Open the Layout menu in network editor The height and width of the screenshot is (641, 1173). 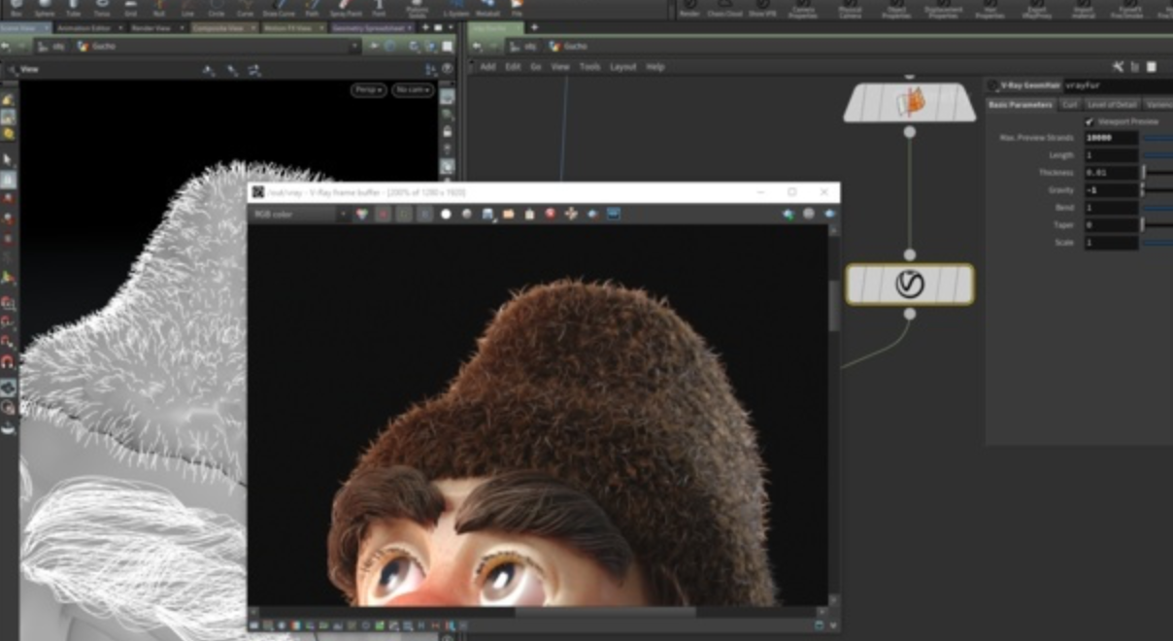coord(622,67)
